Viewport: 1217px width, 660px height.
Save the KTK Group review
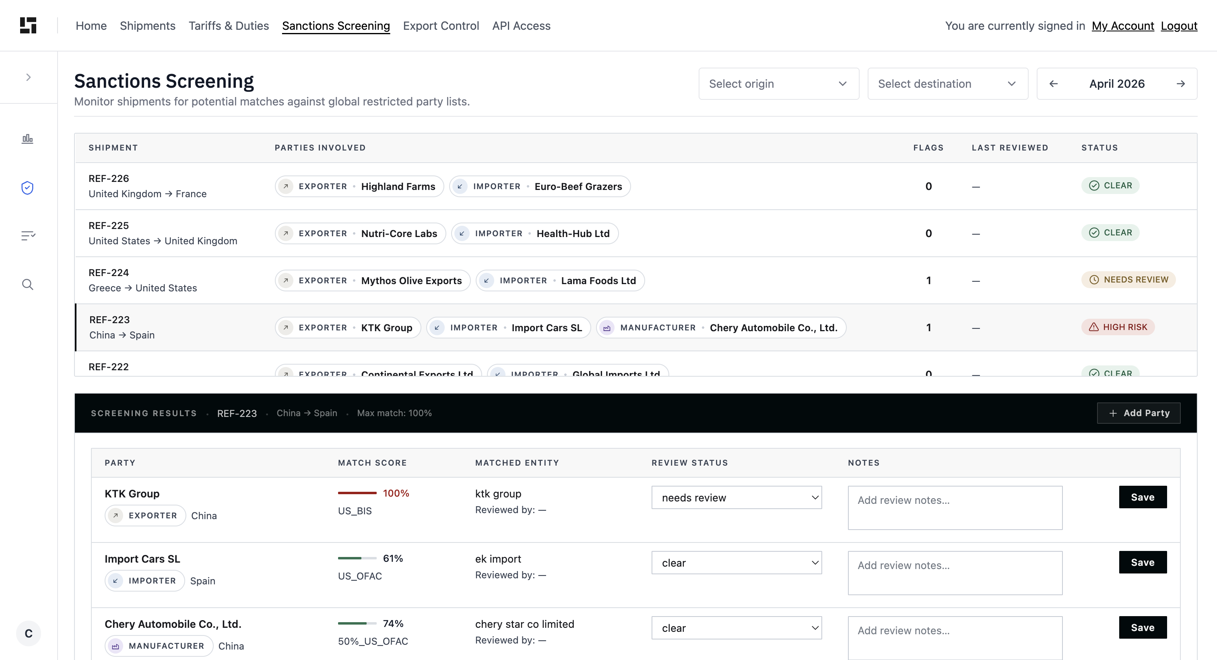tap(1143, 497)
